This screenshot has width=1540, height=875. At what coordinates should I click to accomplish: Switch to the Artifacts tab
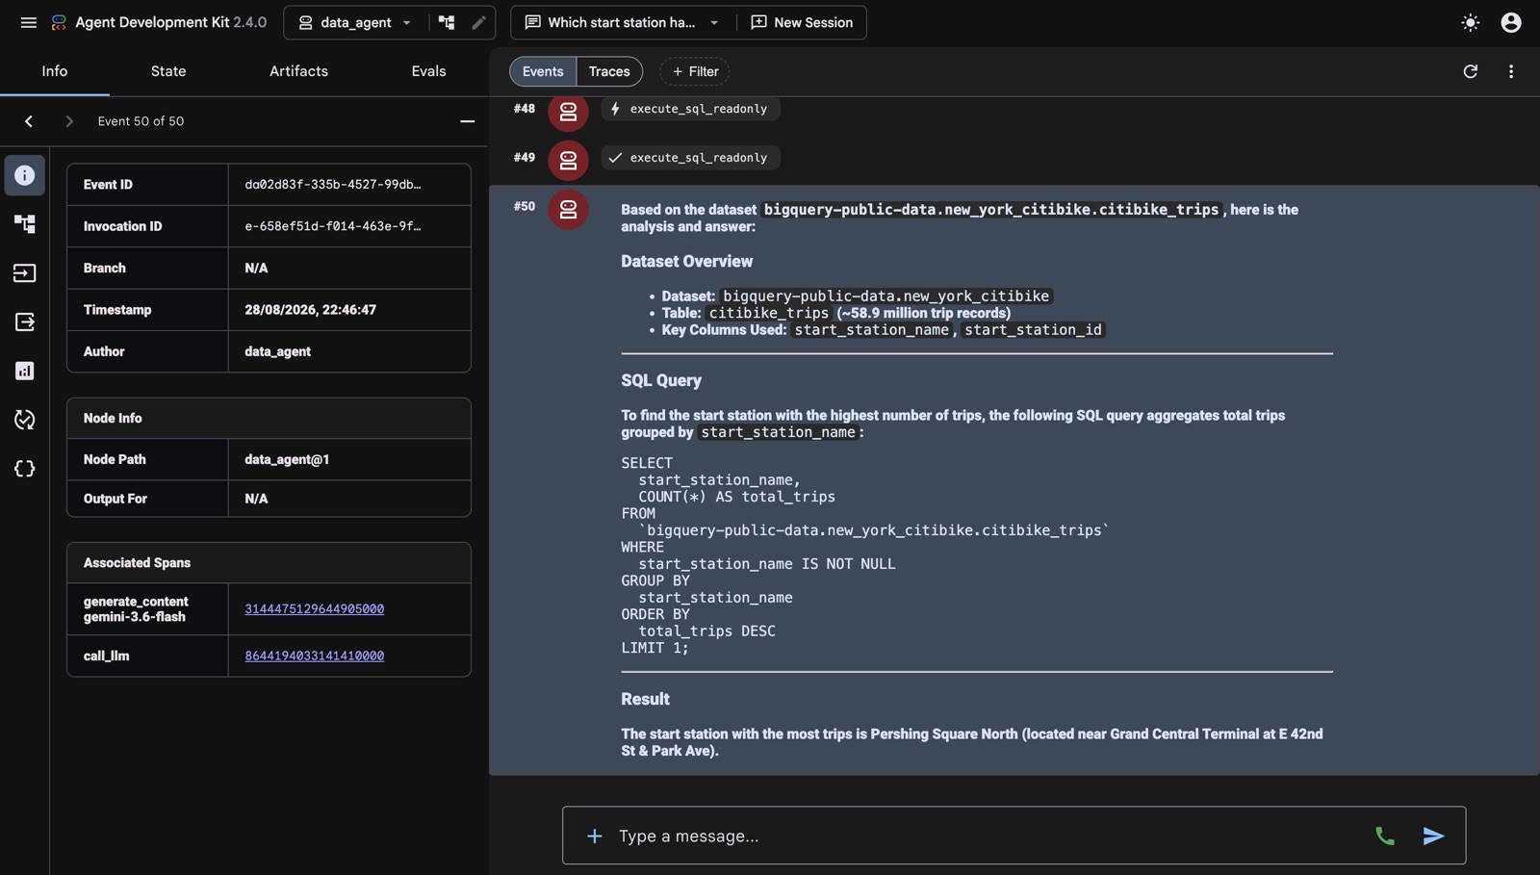298,71
